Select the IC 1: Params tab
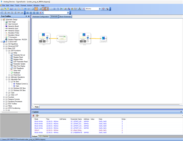The image size is (183, 141). 44,136
